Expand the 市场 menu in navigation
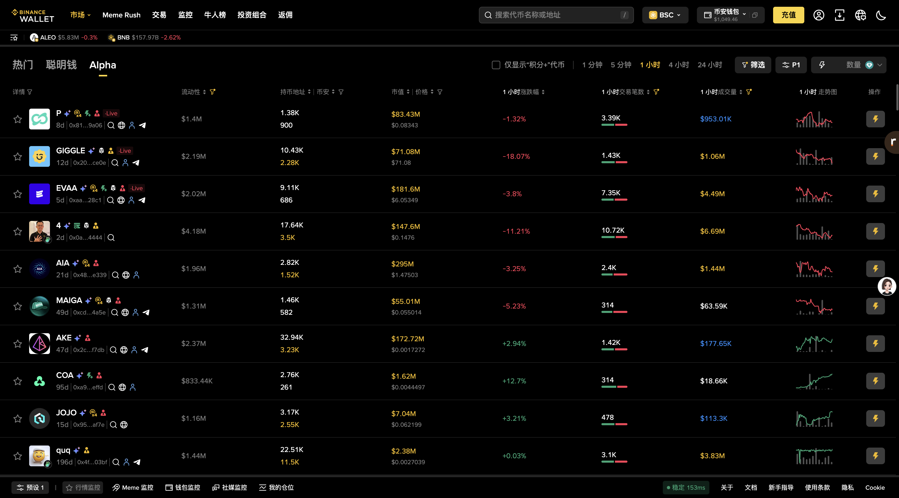 (80, 15)
